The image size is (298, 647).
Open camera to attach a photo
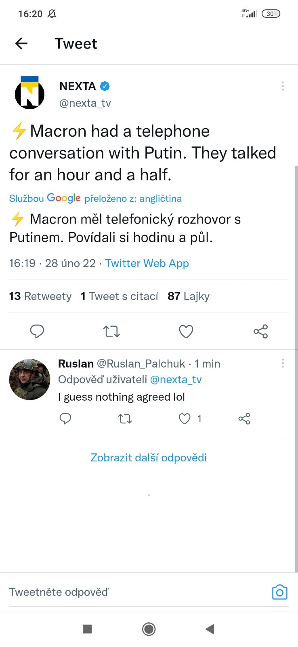[x=279, y=592]
